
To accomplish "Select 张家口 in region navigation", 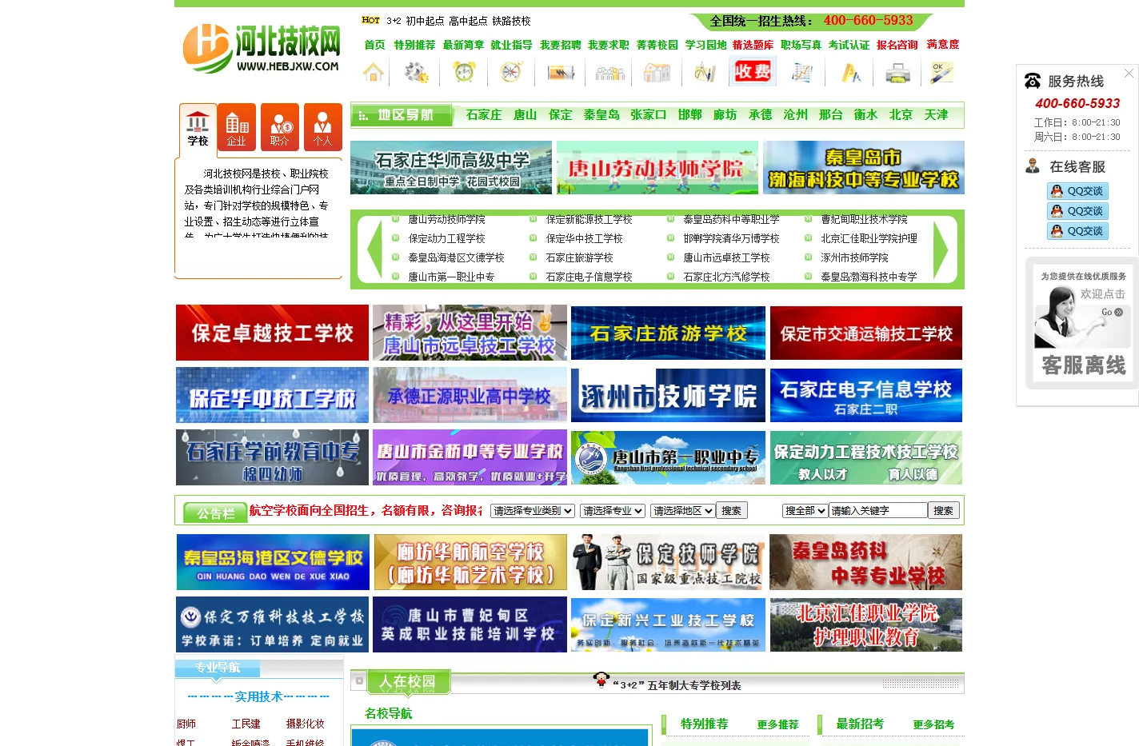I will pyautogui.click(x=648, y=115).
